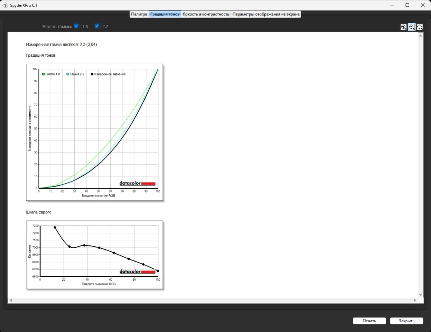Click the horizontal scrollbar's right arrow
Screen dimensions: 431x332
click(x=415, y=300)
